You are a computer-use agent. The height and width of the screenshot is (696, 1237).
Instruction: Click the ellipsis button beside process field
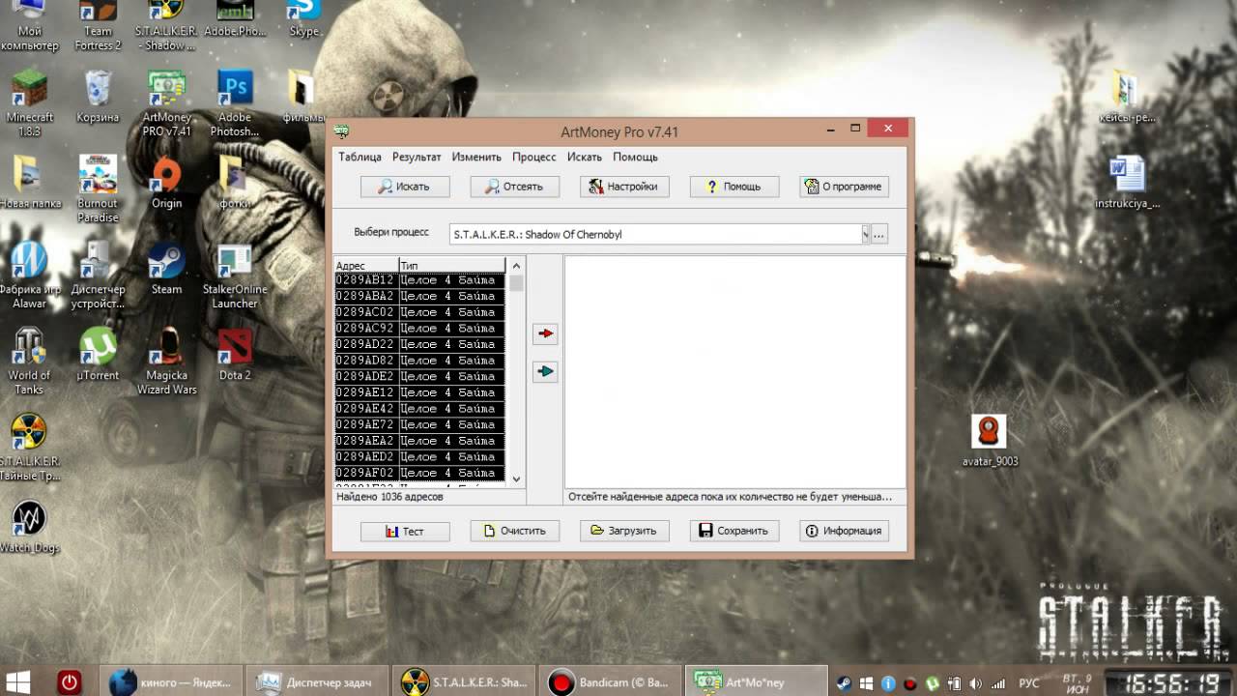click(878, 234)
